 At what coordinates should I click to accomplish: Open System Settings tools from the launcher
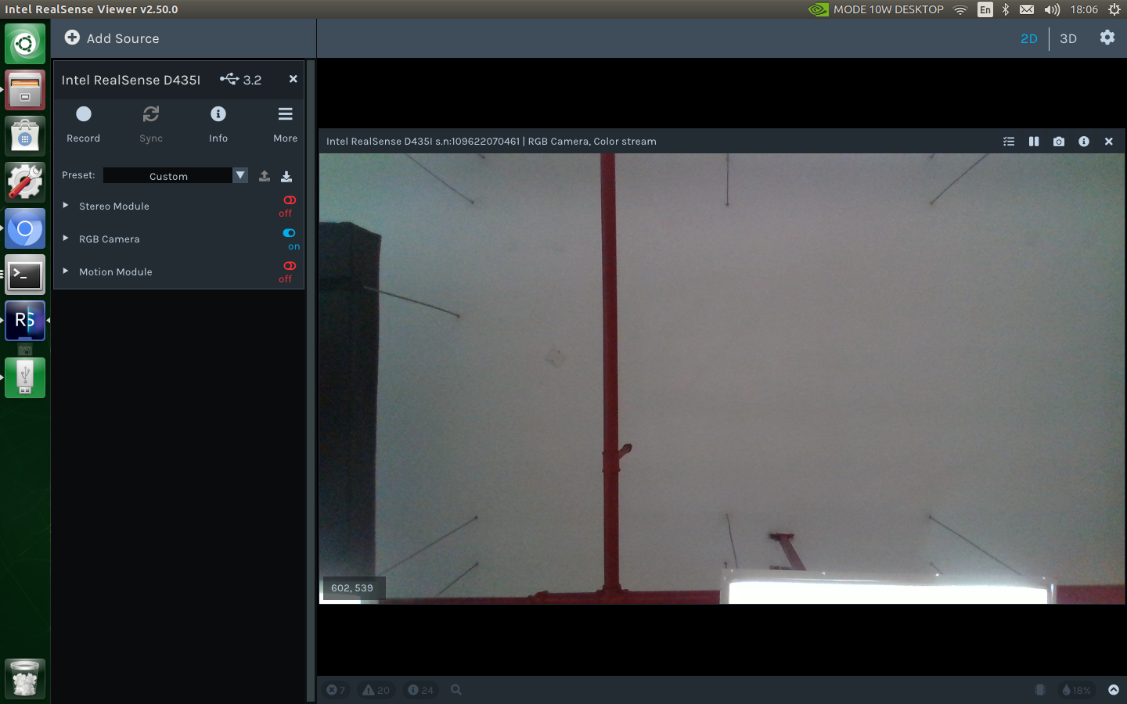[25, 182]
